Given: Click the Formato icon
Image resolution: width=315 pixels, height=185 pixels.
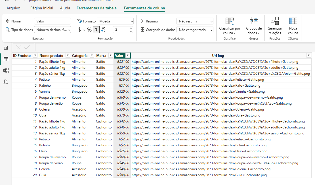Looking at the screenshot, I should [79, 21].
